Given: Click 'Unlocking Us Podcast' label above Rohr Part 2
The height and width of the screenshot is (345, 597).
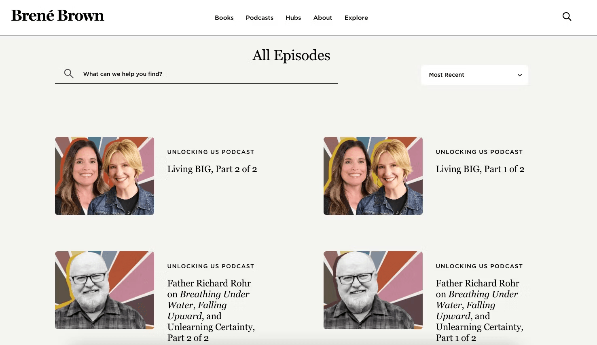Looking at the screenshot, I should coord(211,266).
